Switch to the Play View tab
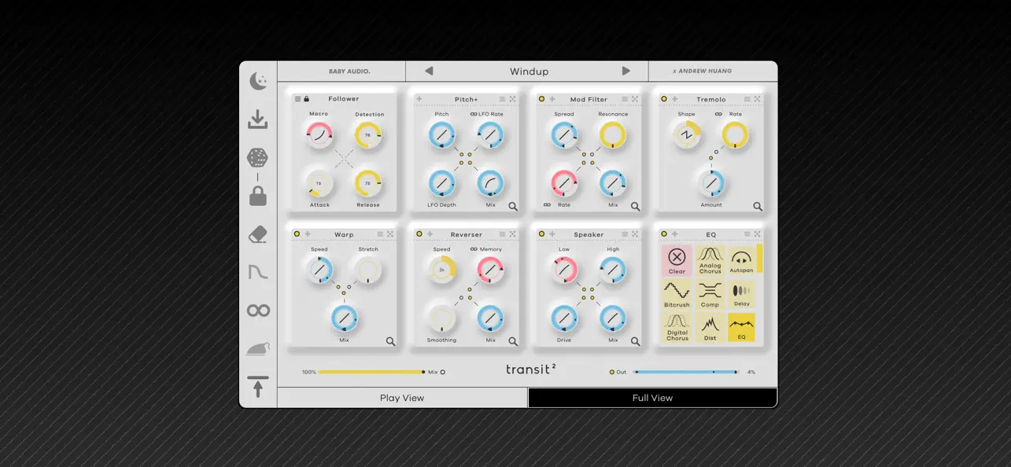 coord(402,398)
